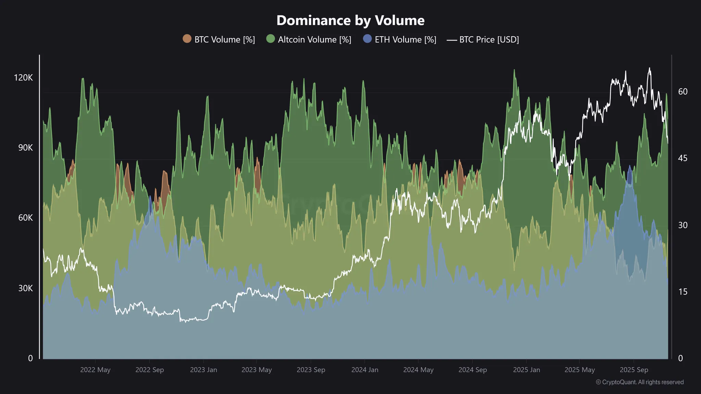The height and width of the screenshot is (394, 701).
Task: Click the blue ETH Volume legend marker
Action: [x=367, y=39]
